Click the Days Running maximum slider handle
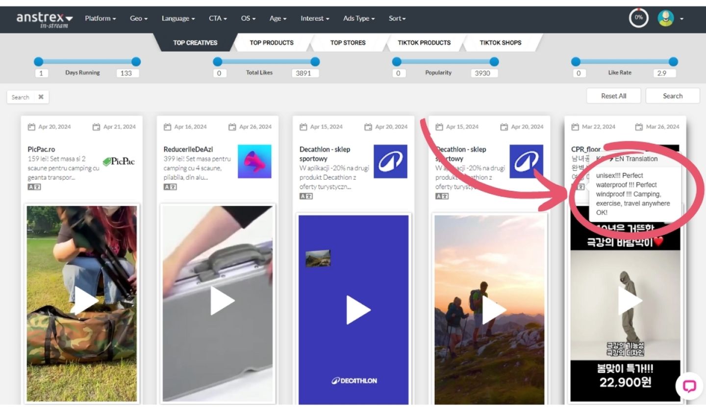The width and height of the screenshot is (706, 411). pyautogui.click(x=136, y=62)
